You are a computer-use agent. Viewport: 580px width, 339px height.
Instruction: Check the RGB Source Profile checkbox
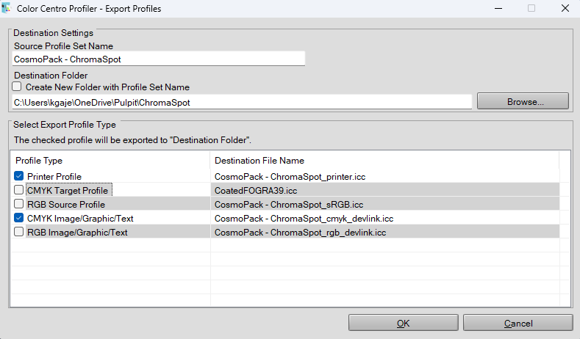tap(18, 204)
